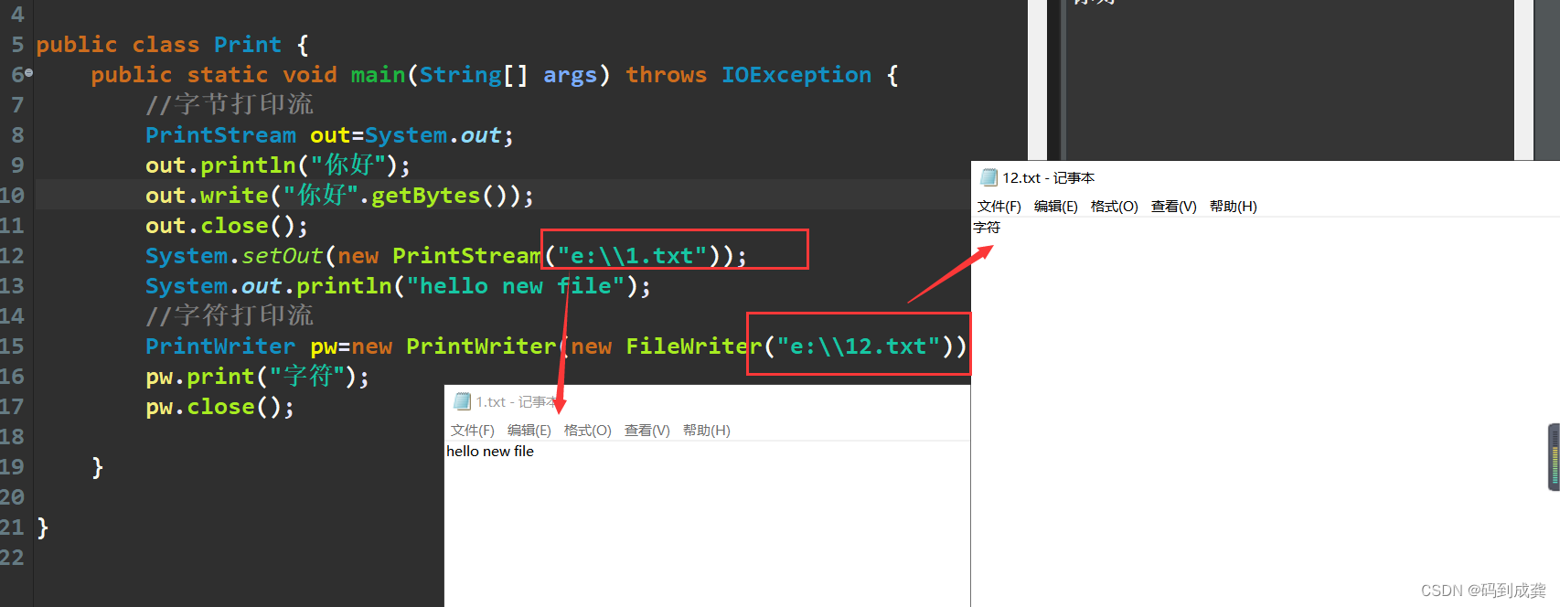
Task: Click 'System.out.println("hello new file")' line
Action: coord(398,286)
